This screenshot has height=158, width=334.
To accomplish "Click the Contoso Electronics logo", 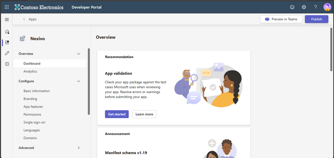I will pos(39,7).
